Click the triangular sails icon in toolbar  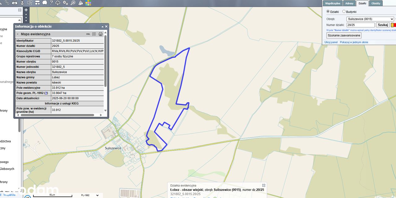[80, 3]
